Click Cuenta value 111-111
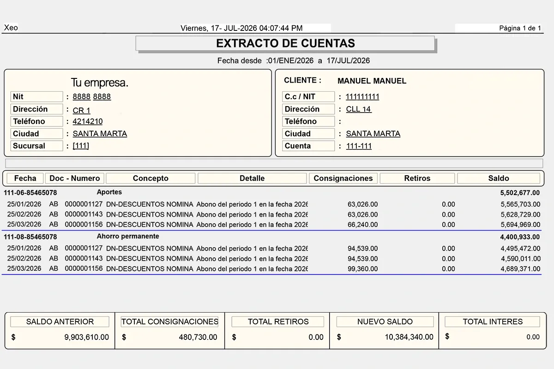Viewport: 554px width, 369px height. 359,146
